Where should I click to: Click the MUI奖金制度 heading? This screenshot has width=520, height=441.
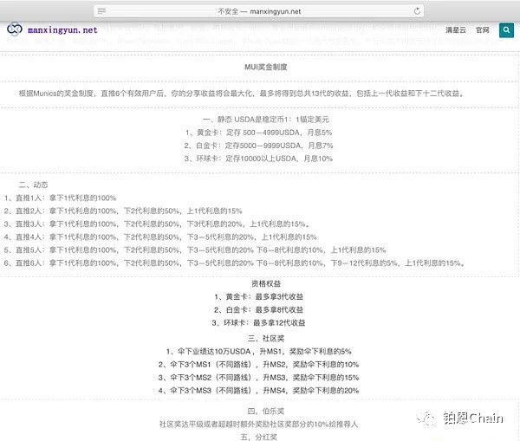point(266,67)
